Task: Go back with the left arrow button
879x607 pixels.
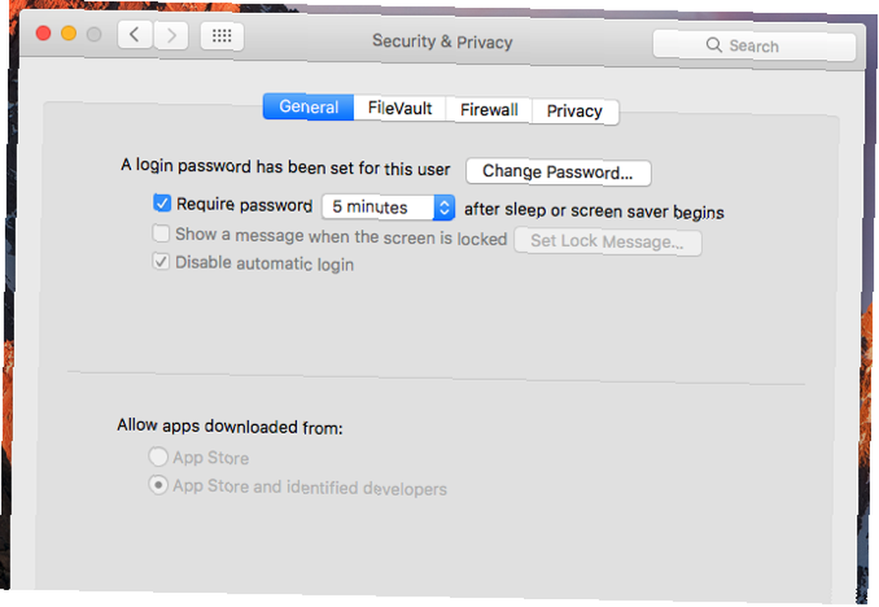Action: (134, 35)
